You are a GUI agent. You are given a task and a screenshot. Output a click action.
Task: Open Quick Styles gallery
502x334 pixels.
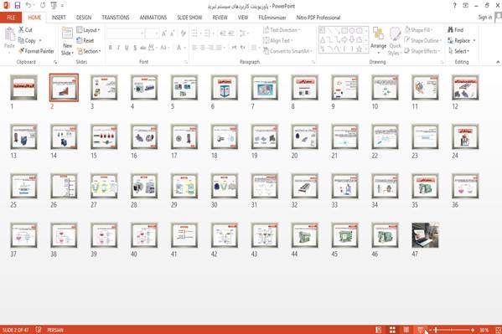(395, 42)
